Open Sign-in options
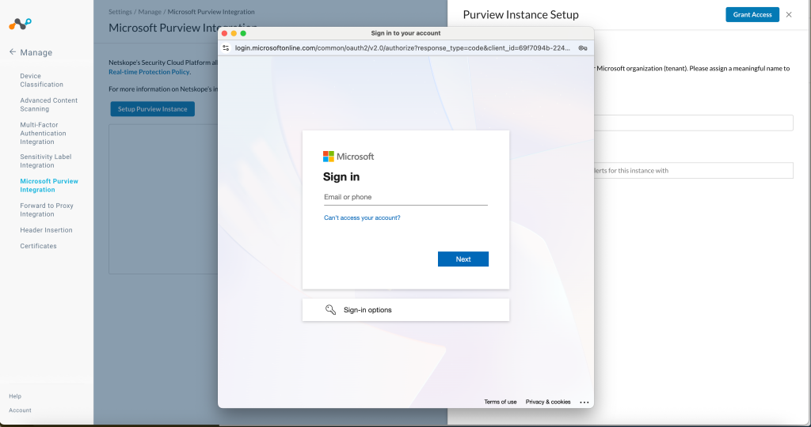This screenshot has width=811, height=427. click(405, 310)
